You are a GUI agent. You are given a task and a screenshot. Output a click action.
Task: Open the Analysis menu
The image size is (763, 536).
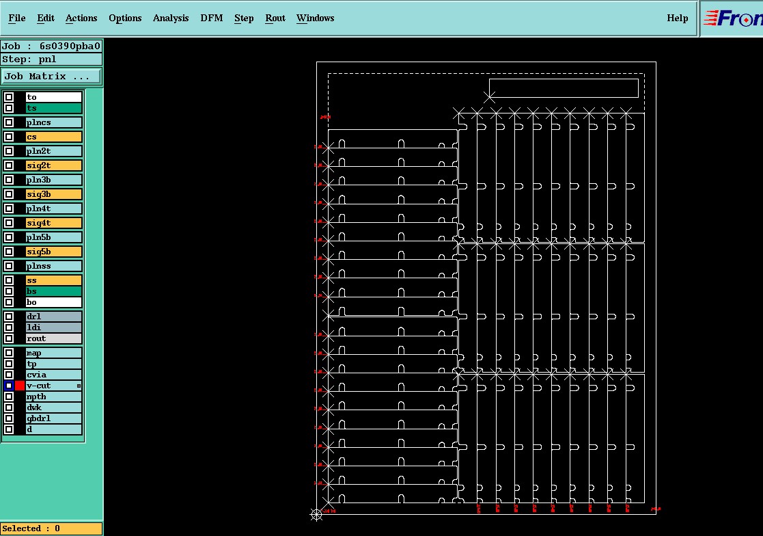tap(171, 18)
